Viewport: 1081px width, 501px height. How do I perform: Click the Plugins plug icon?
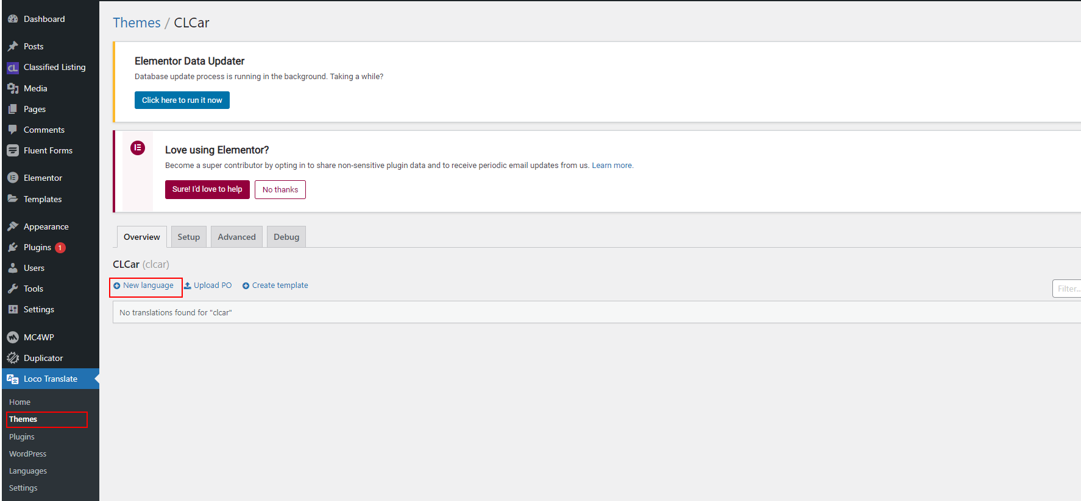coord(13,247)
